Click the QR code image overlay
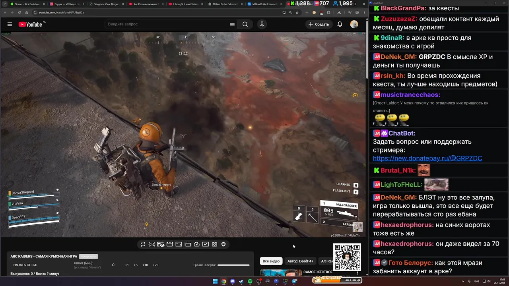This screenshot has height=286, width=509. 347,257
